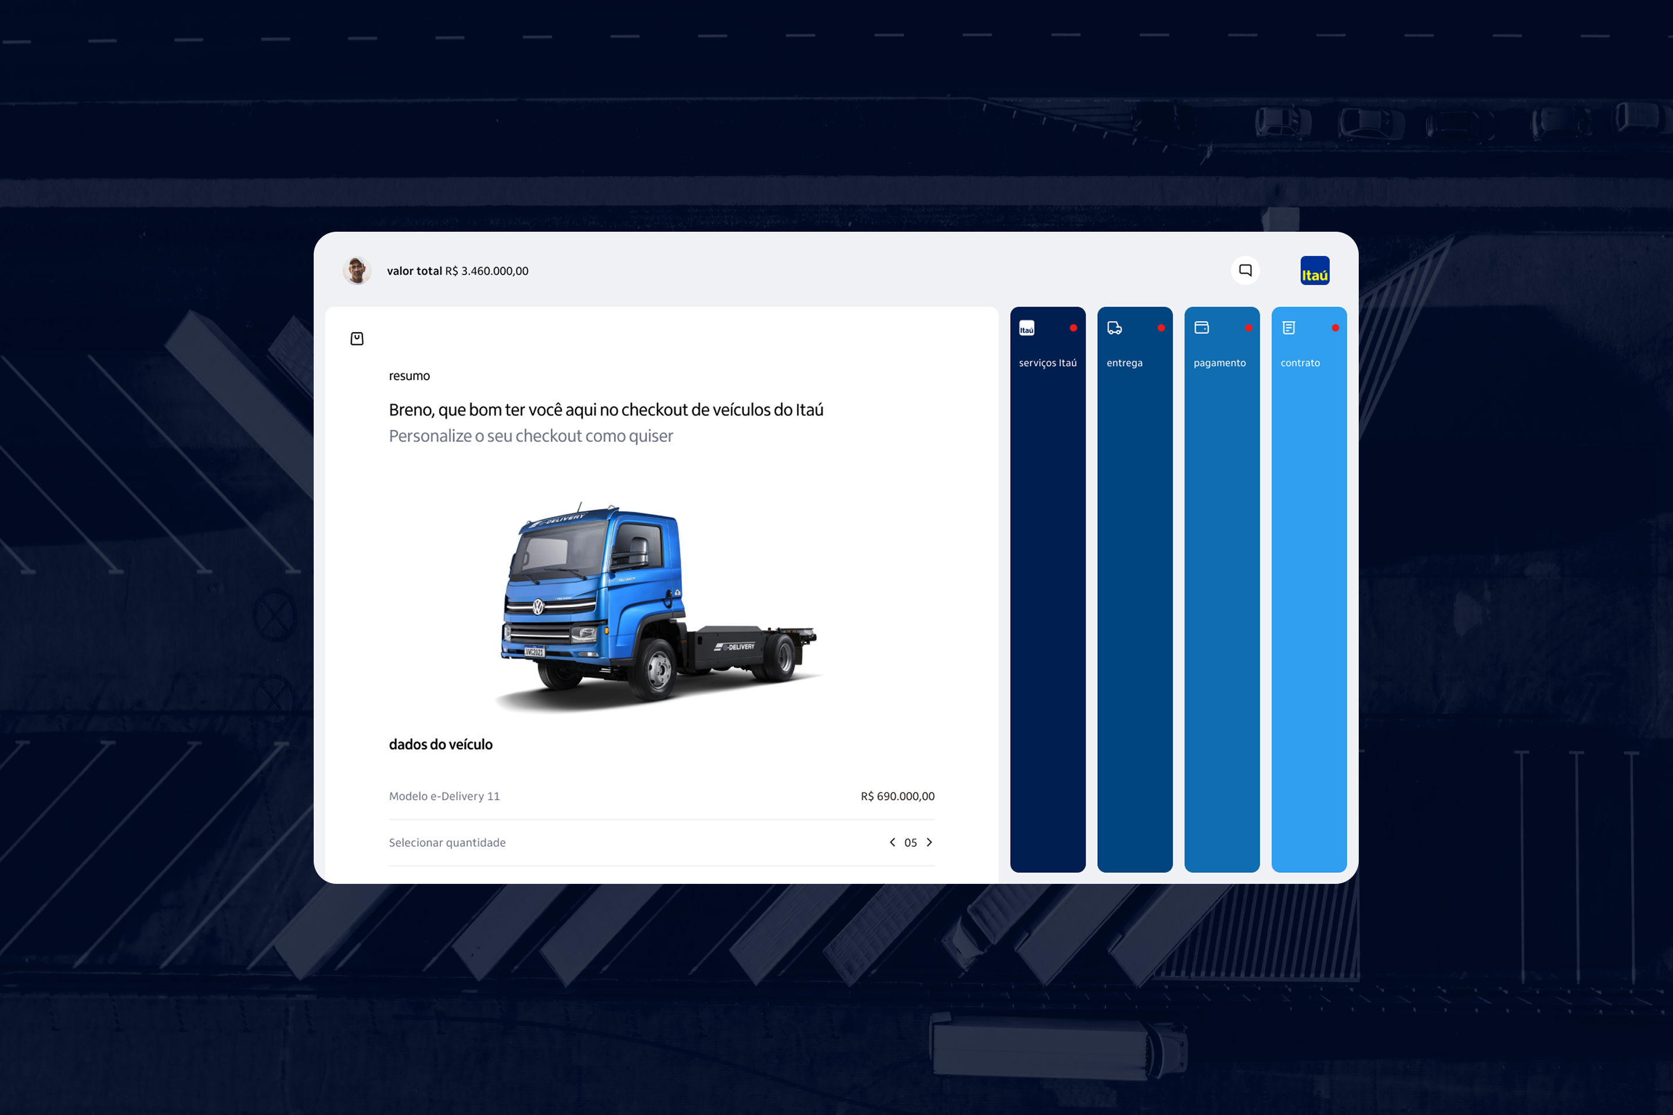Select the card icon on the pagamento panel
Viewport: 1673px width, 1115px height.
[1201, 328]
